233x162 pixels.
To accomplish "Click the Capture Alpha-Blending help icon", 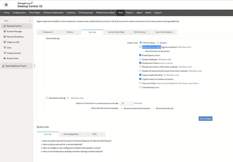I will [164, 75].
